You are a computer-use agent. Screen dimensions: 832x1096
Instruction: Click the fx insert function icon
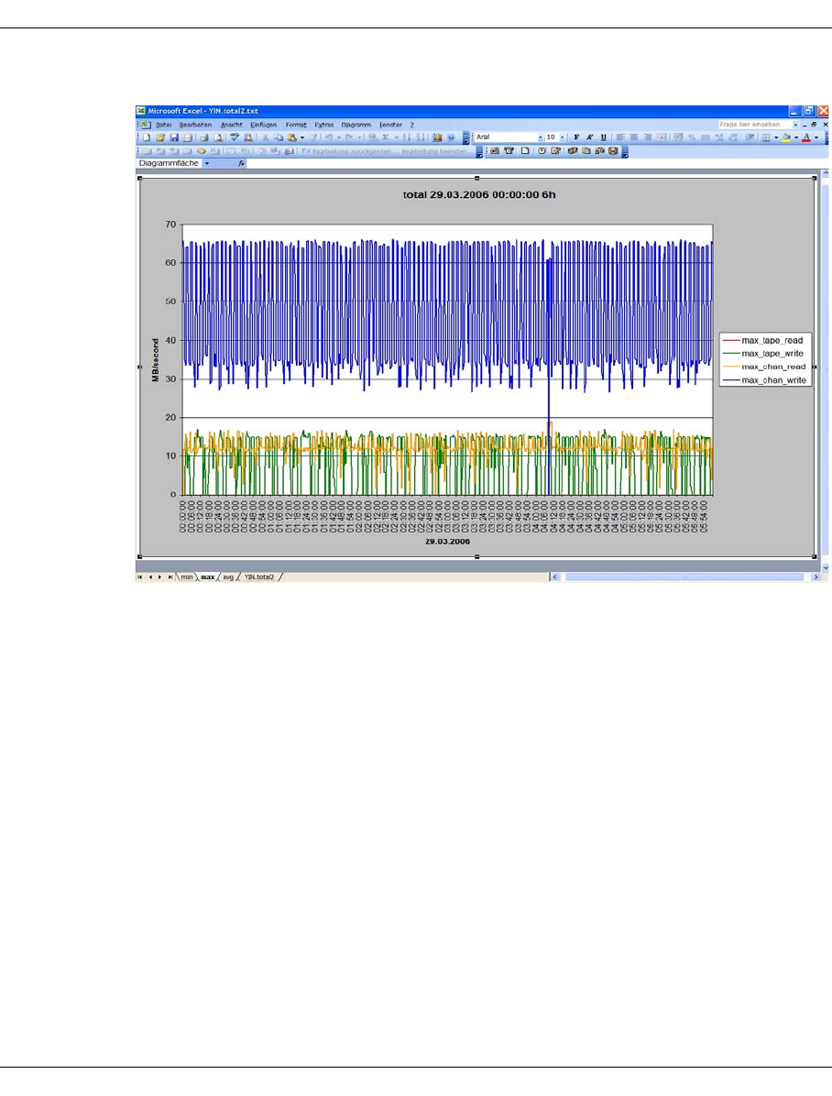(x=241, y=163)
